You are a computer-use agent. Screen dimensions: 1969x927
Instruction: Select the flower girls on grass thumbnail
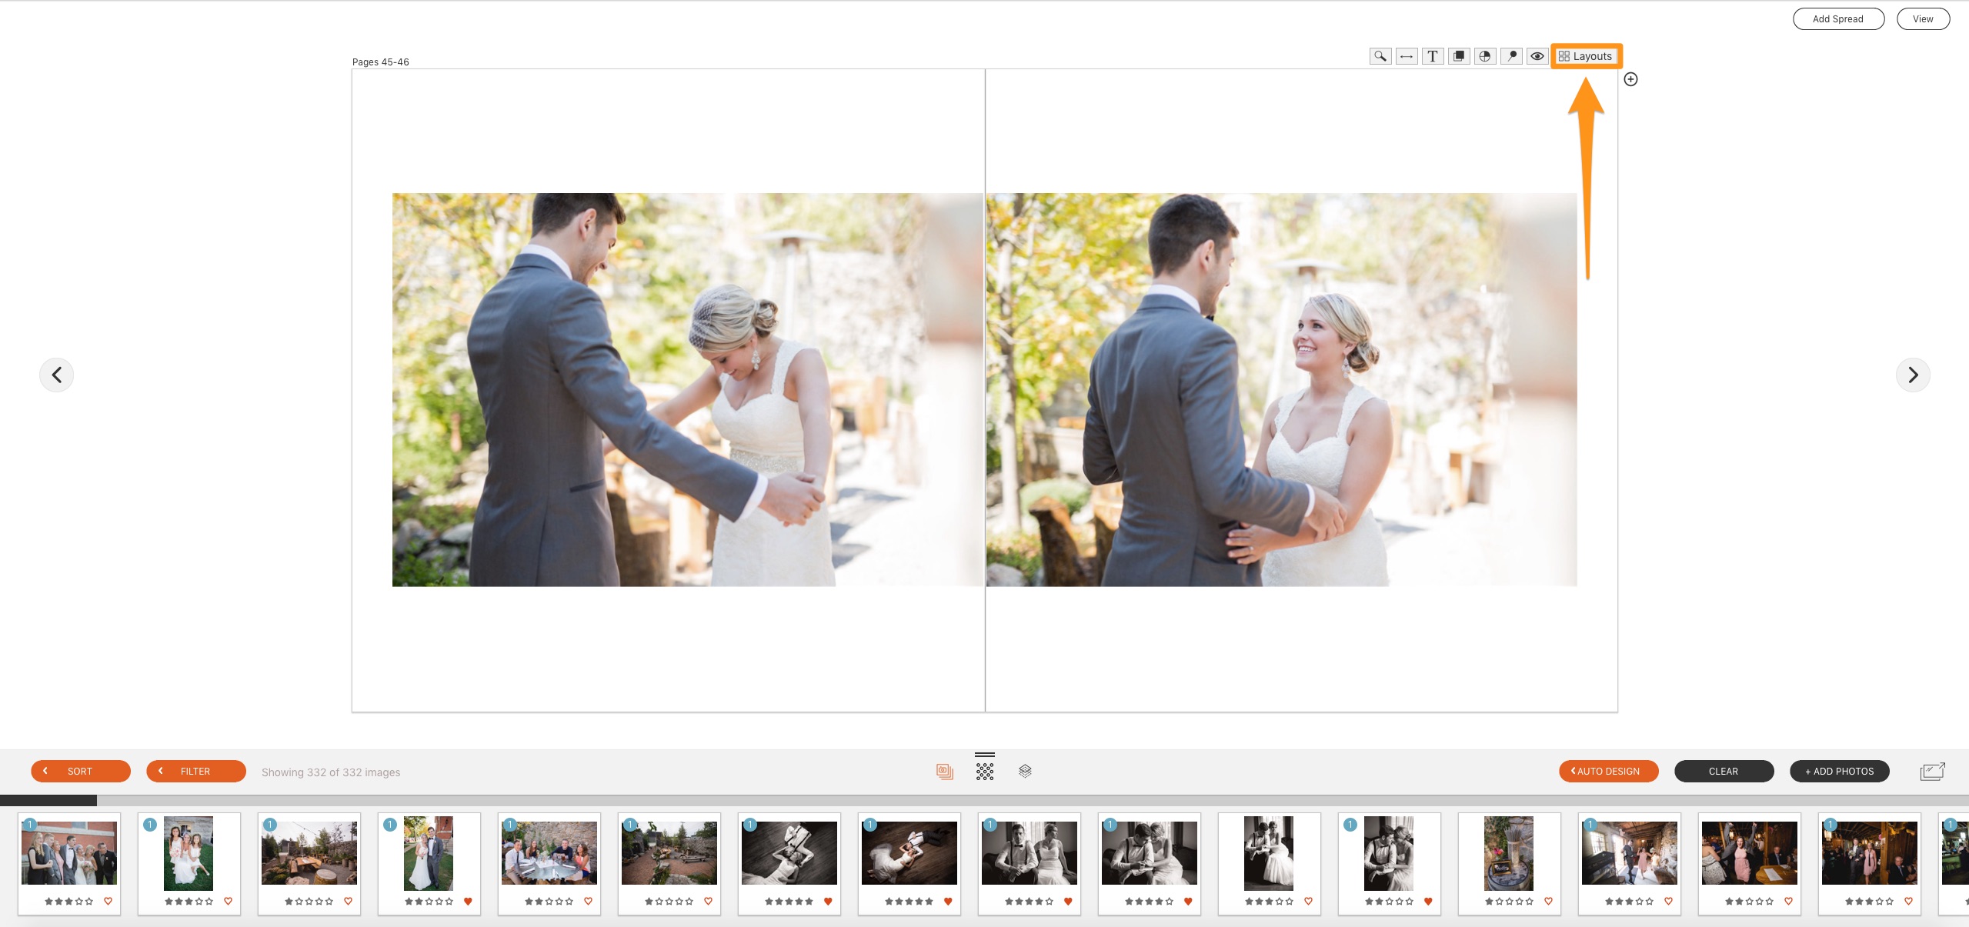[189, 853]
